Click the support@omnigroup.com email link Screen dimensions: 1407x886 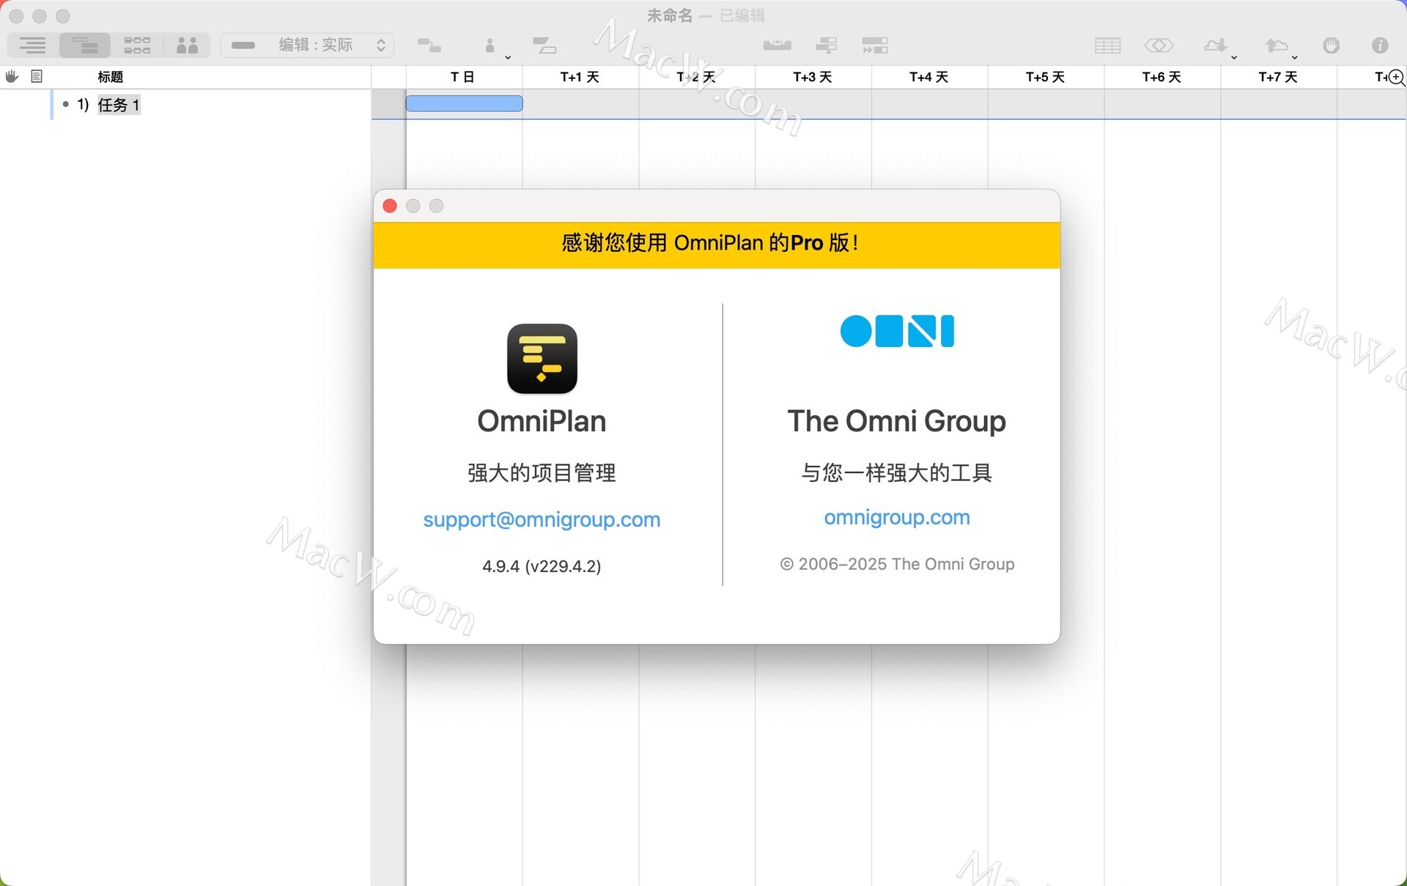coord(542,520)
